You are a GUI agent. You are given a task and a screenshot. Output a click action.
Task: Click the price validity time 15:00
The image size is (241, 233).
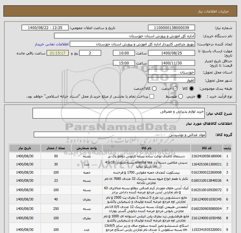[x=124, y=63]
